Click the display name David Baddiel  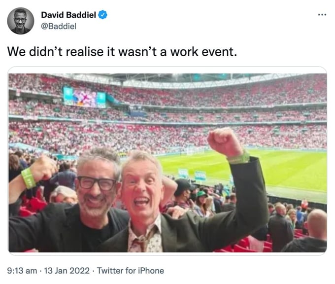[x=68, y=15]
